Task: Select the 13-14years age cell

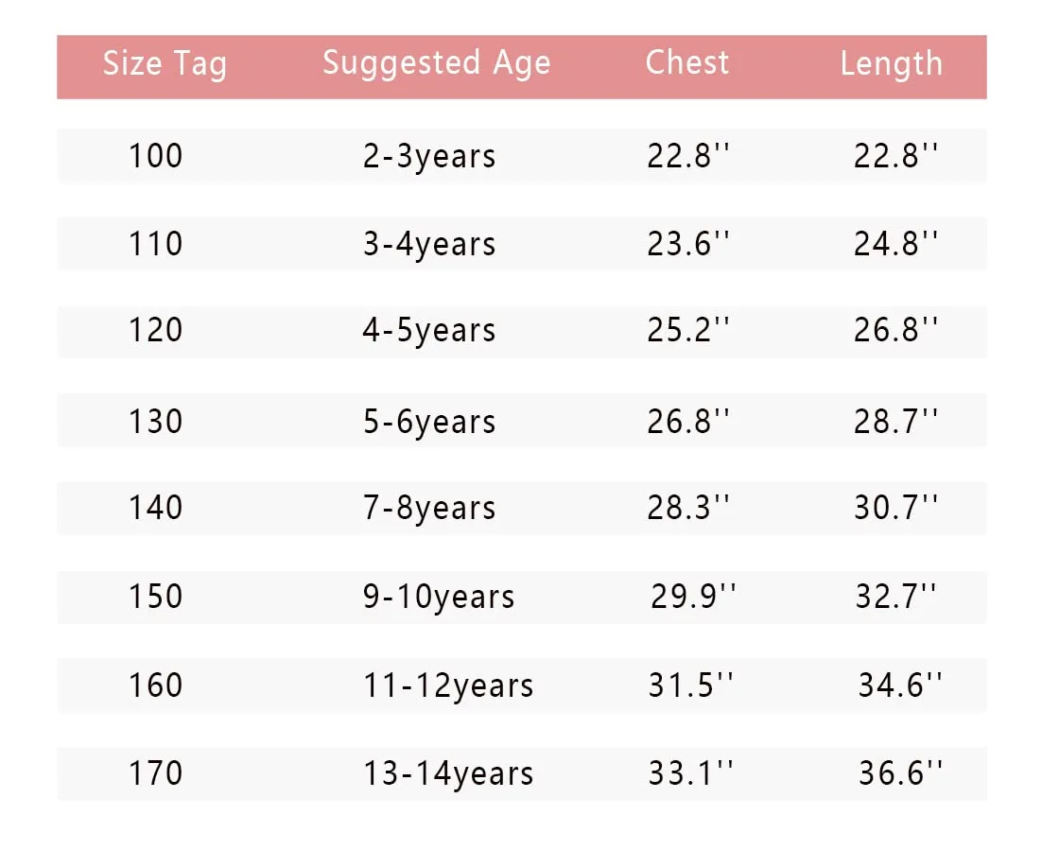Action: [448, 774]
